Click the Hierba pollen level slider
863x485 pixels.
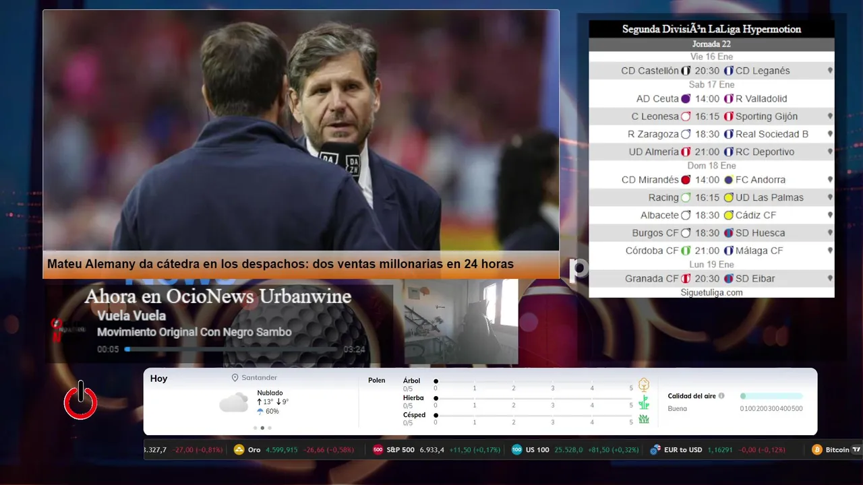click(533, 399)
